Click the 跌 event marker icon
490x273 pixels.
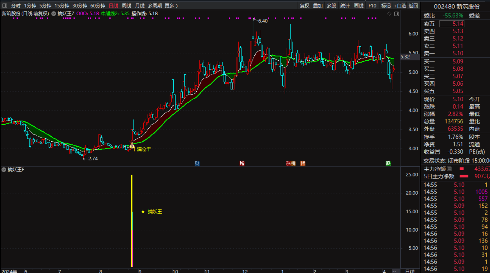[x=388, y=163]
